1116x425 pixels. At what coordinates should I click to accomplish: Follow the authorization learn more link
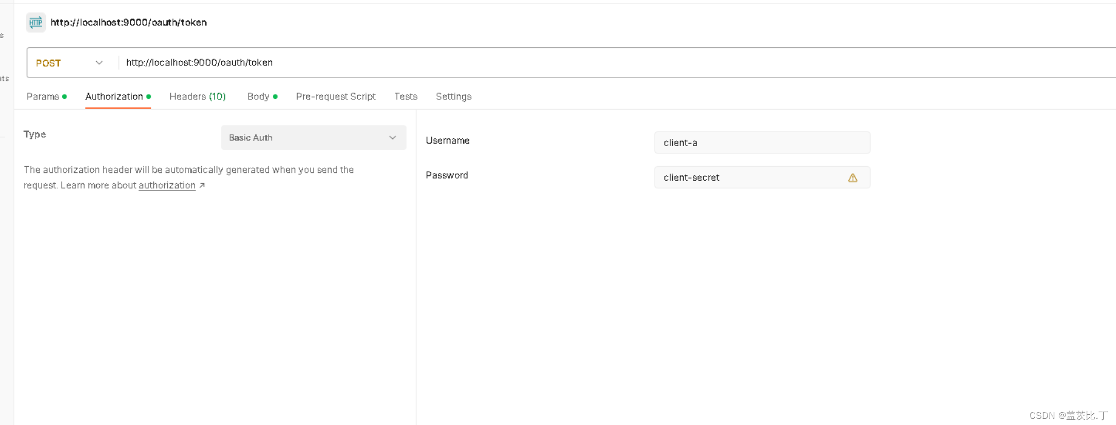[167, 185]
